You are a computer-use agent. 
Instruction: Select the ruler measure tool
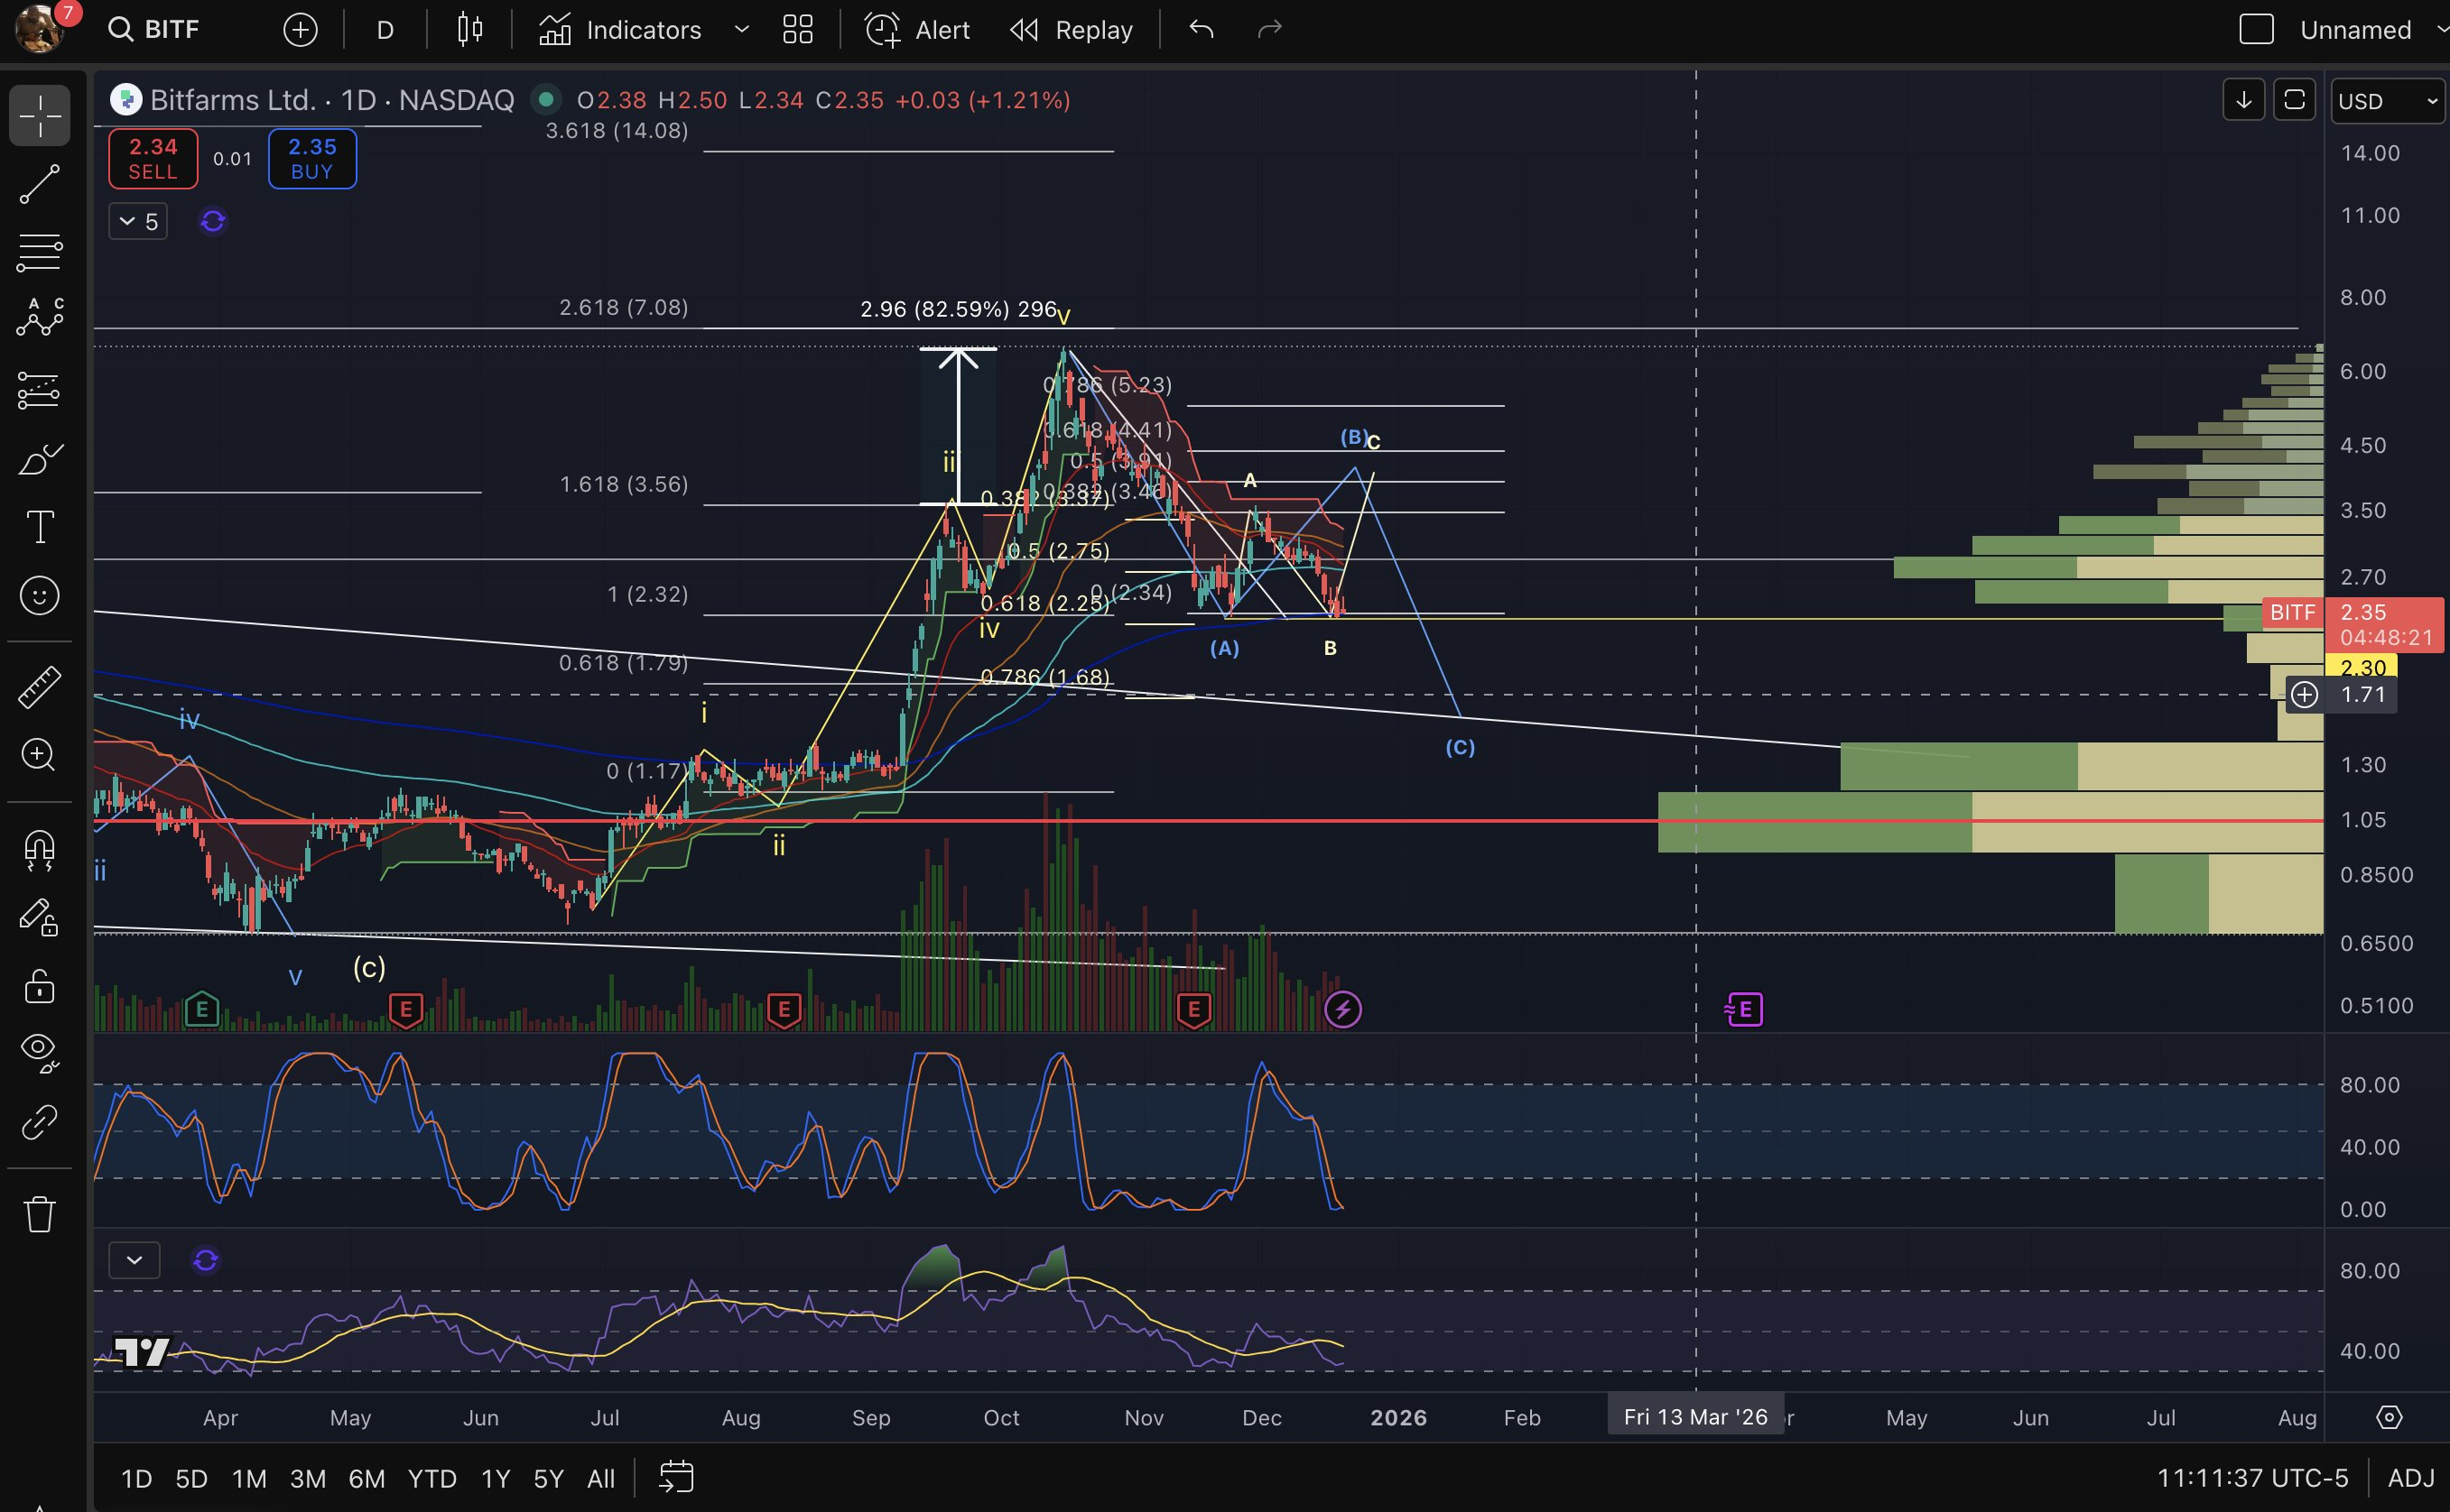[x=40, y=687]
